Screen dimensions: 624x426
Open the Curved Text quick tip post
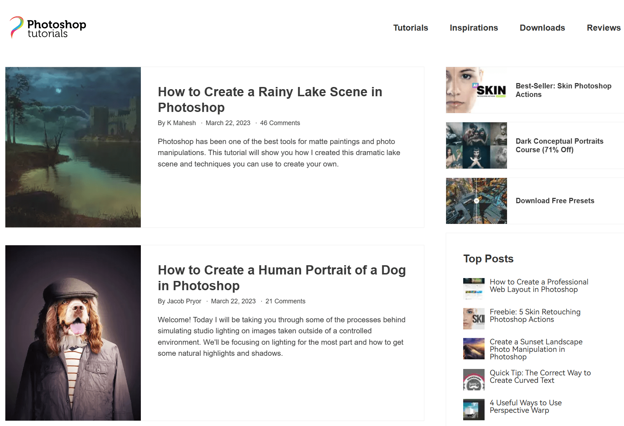(x=540, y=376)
